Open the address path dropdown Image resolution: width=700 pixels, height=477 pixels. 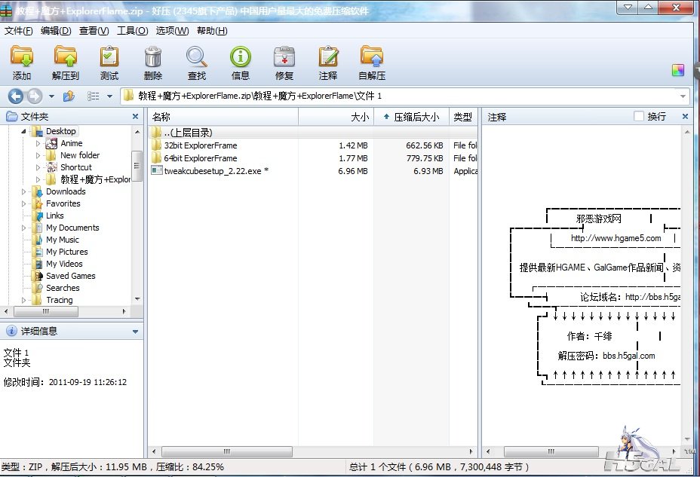tap(683, 96)
